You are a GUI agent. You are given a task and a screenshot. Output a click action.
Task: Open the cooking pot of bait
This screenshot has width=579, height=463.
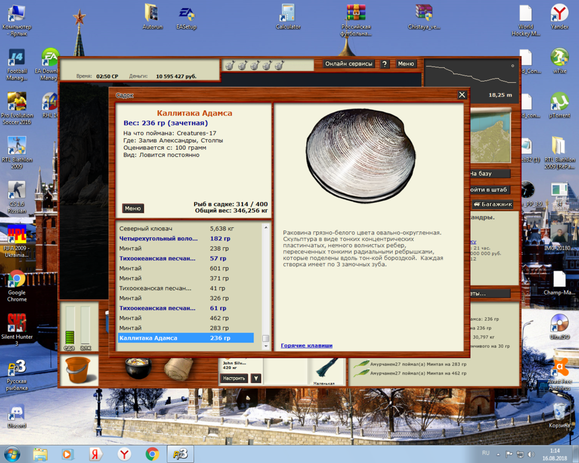pyautogui.click(x=138, y=369)
